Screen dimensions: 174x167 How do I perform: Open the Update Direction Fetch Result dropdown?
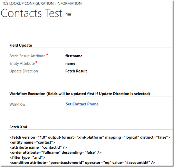(76, 71)
